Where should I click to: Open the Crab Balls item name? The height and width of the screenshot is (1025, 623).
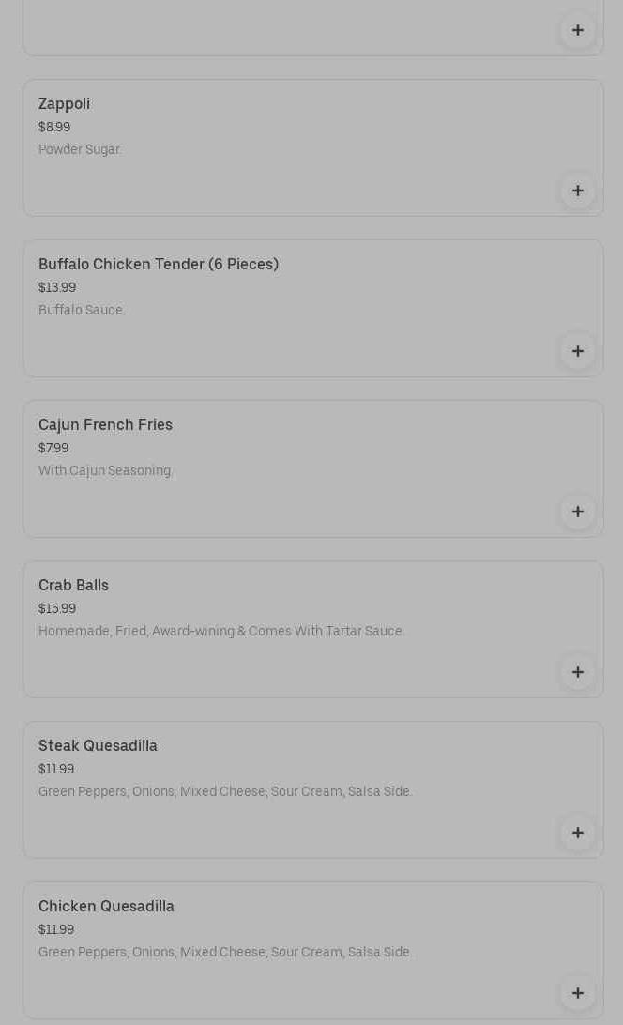click(73, 586)
